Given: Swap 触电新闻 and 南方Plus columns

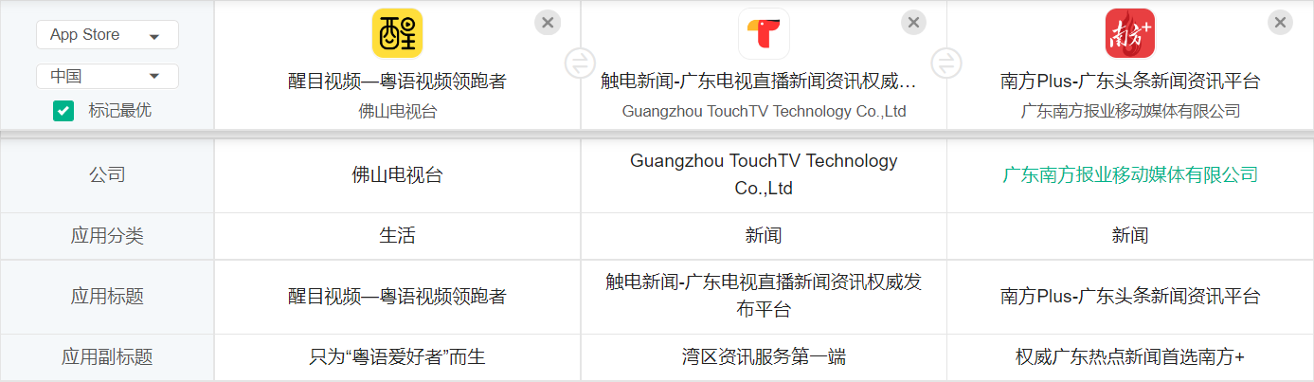Looking at the screenshot, I should (x=945, y=64).
